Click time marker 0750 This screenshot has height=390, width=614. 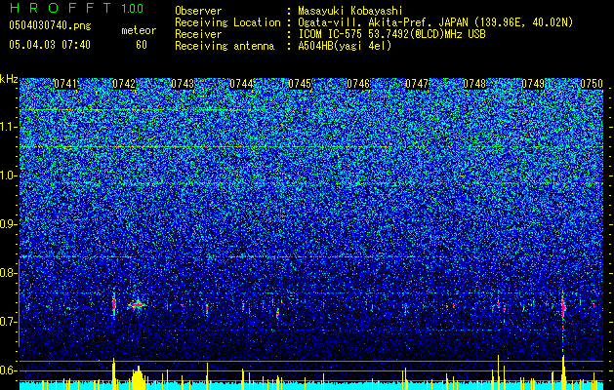592,84
